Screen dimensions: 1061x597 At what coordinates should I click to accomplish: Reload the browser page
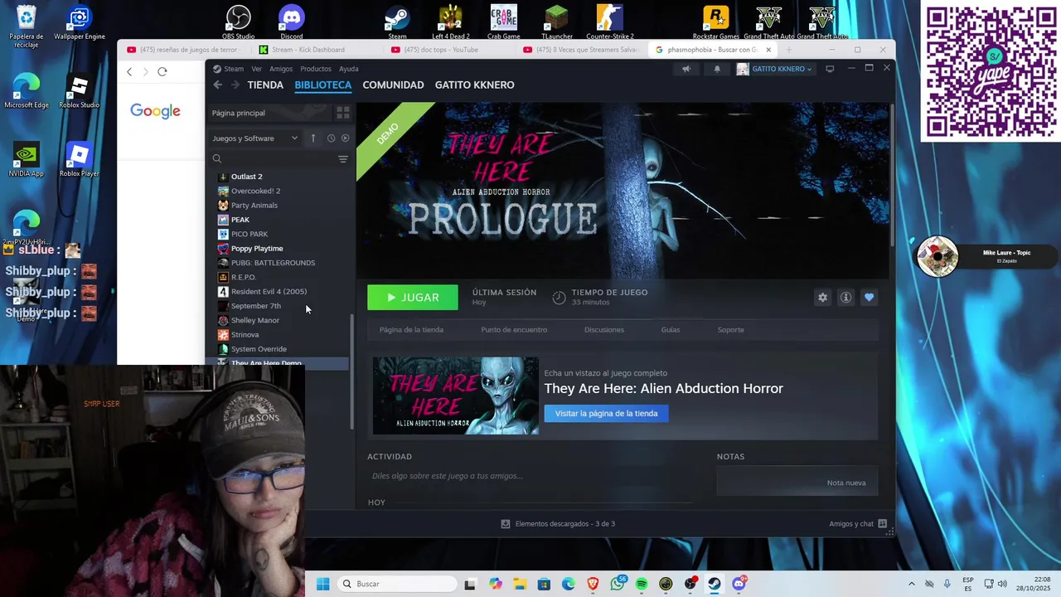pos(162,72)
